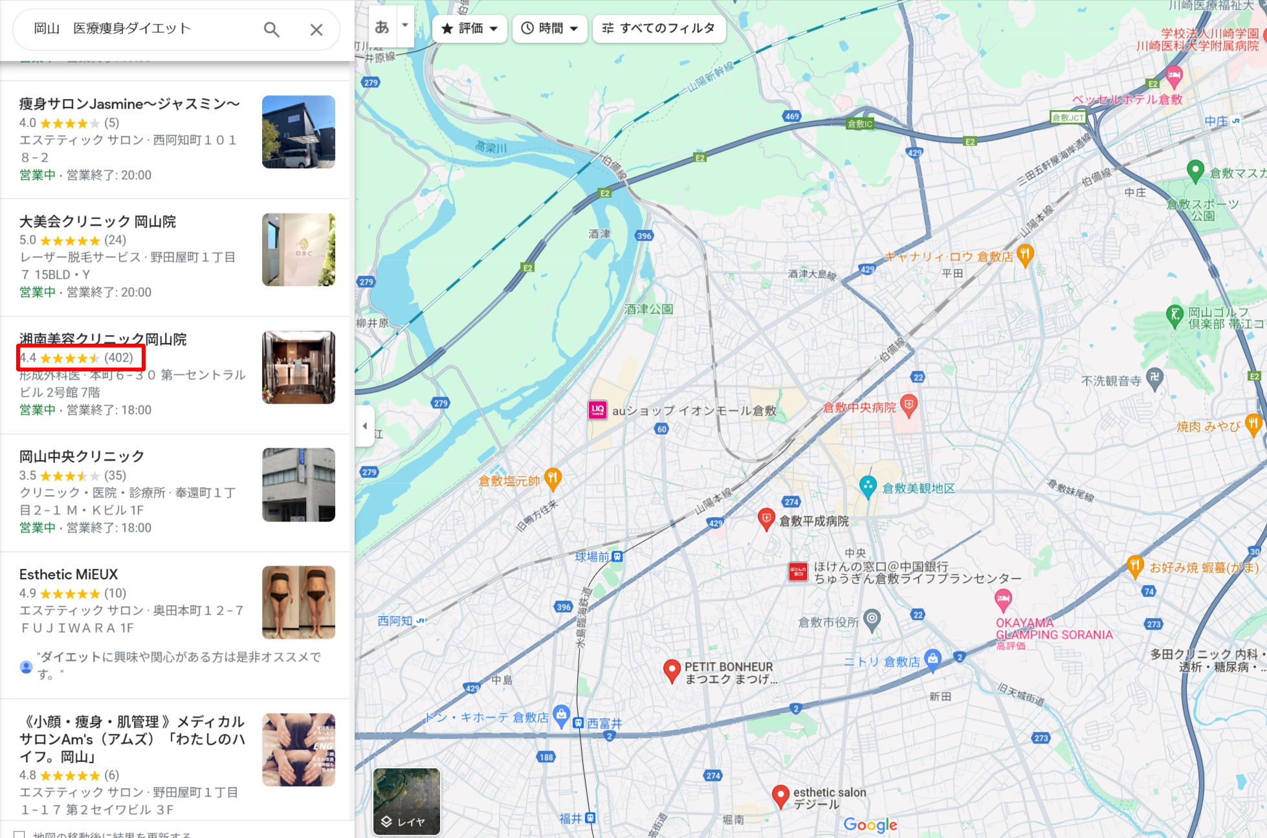The width and height of the screenshot is (1267, 838).
Task: Toggle 地図の移動後に結果を更新する checkbox
Action: click(19, 835)
